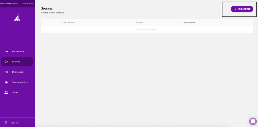This screenshot has width=258, height=127.
Task: Click the DESTINATION column header
Action: [x=189, y=23]
